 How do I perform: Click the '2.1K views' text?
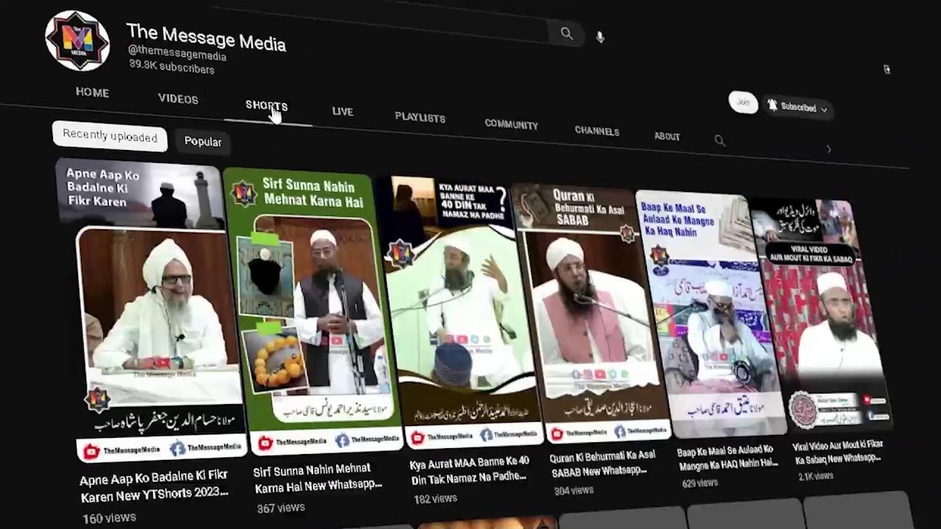pos(815,476)
